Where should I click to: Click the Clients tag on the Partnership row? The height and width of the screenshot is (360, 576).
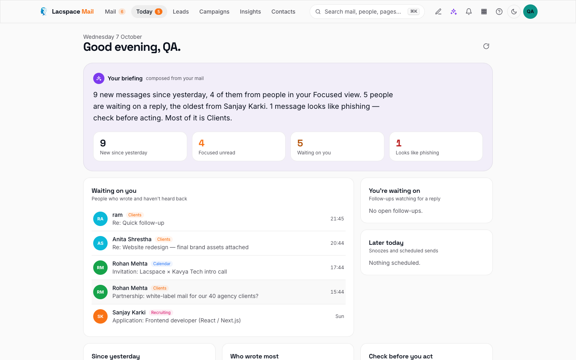click(x=160, y=288)
